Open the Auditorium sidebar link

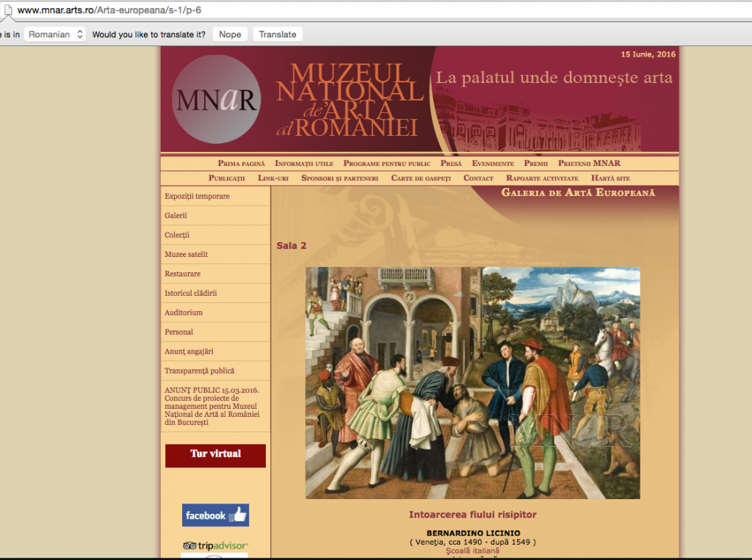[x=184, y=313]
